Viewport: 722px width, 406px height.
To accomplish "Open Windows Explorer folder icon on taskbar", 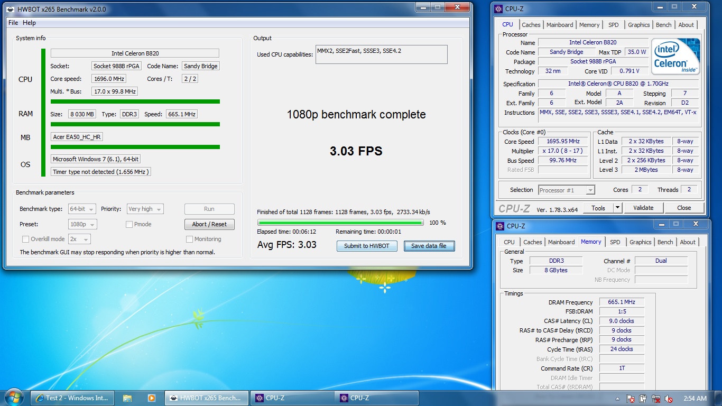I will 127,398.
